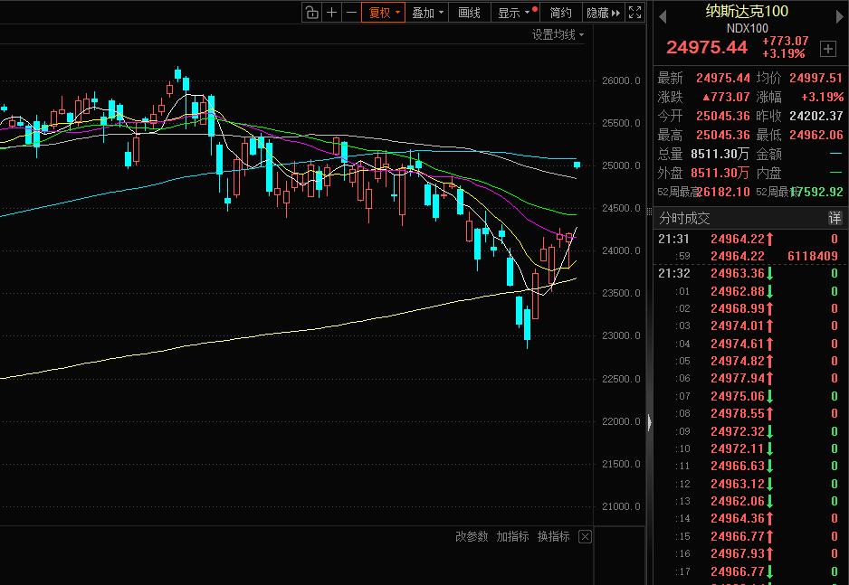Add 纳斯达克100 to watchlist with plus
The width and height of the screenshot is (849, 585).
pyautogui.click(x=828, y=49)
